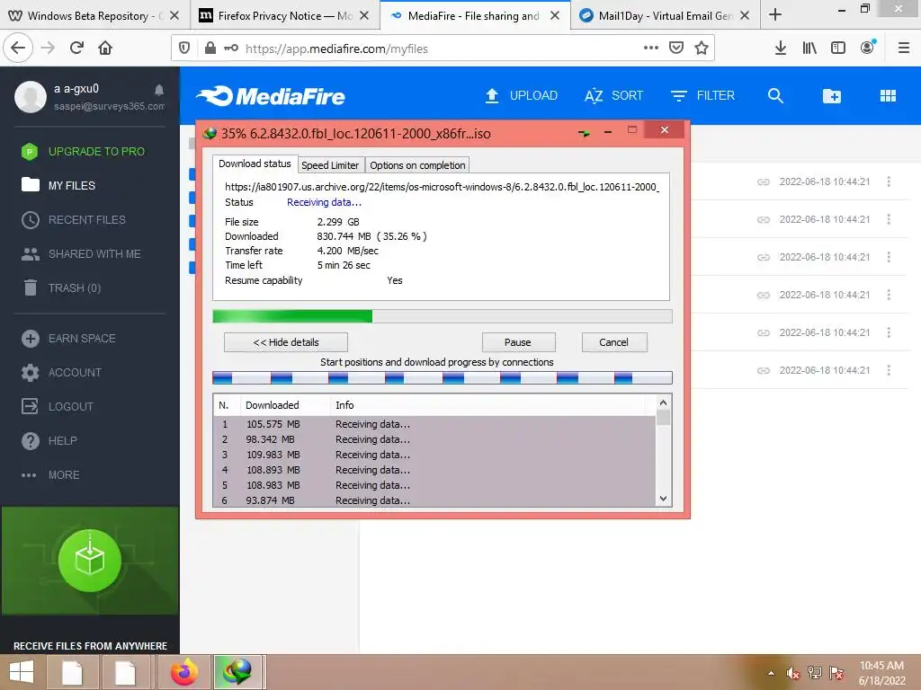This screenshot has width=921, height=690.
Task: Switch to Firefox Privacy Notice tab
Action: (285, 16)
